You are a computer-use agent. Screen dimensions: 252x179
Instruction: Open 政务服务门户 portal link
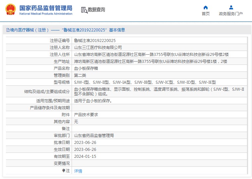[231, 14]
